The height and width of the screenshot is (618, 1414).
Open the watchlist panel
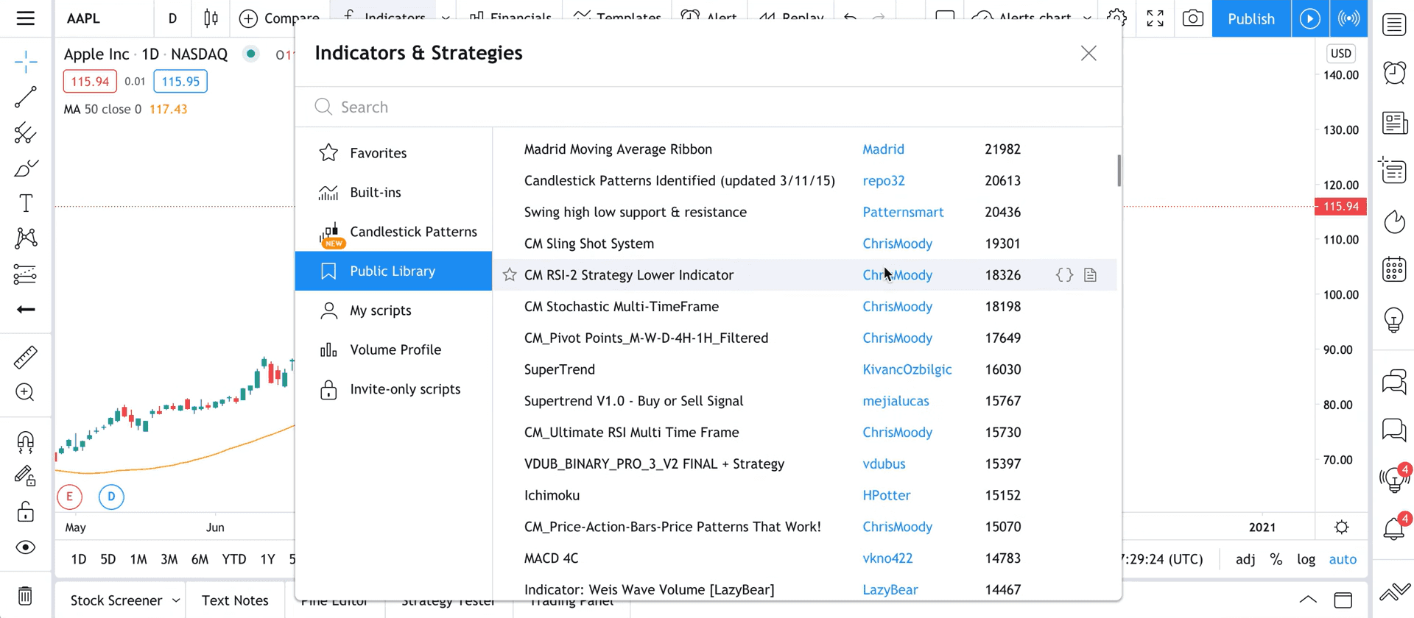click(x=1394, y=24)
